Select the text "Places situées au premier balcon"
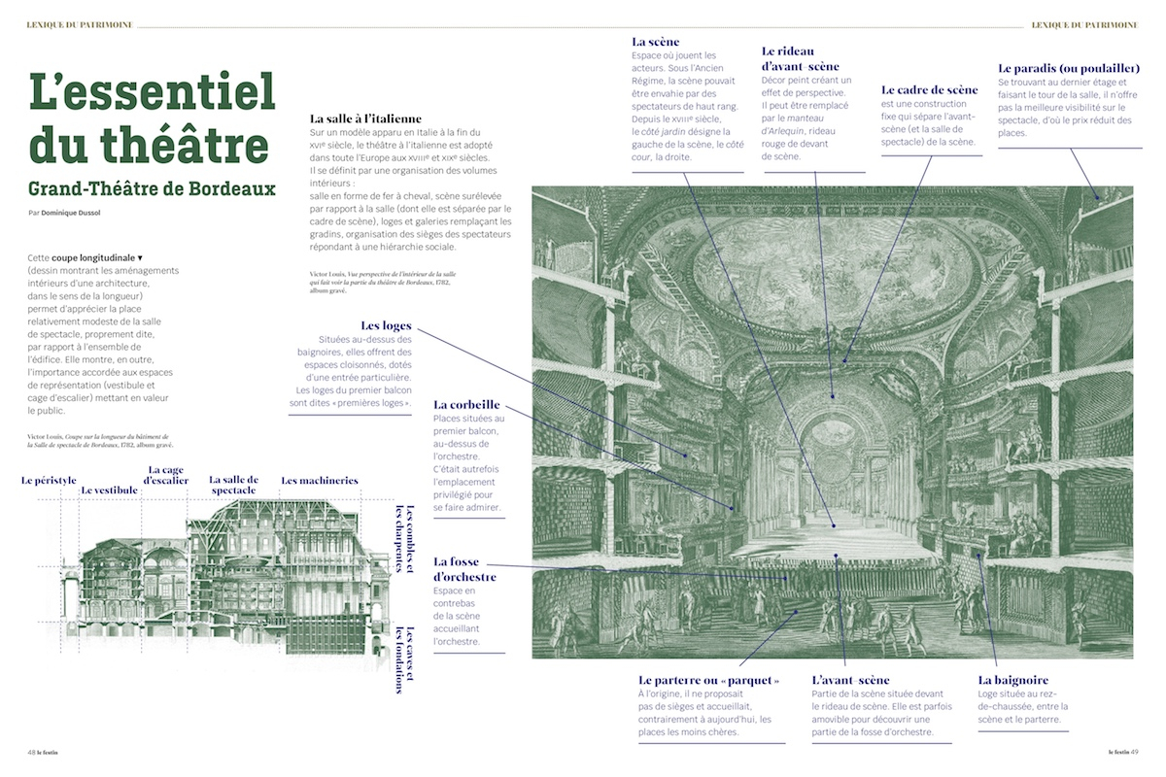This screenshot has width=1166, height=777. (469, 423)
